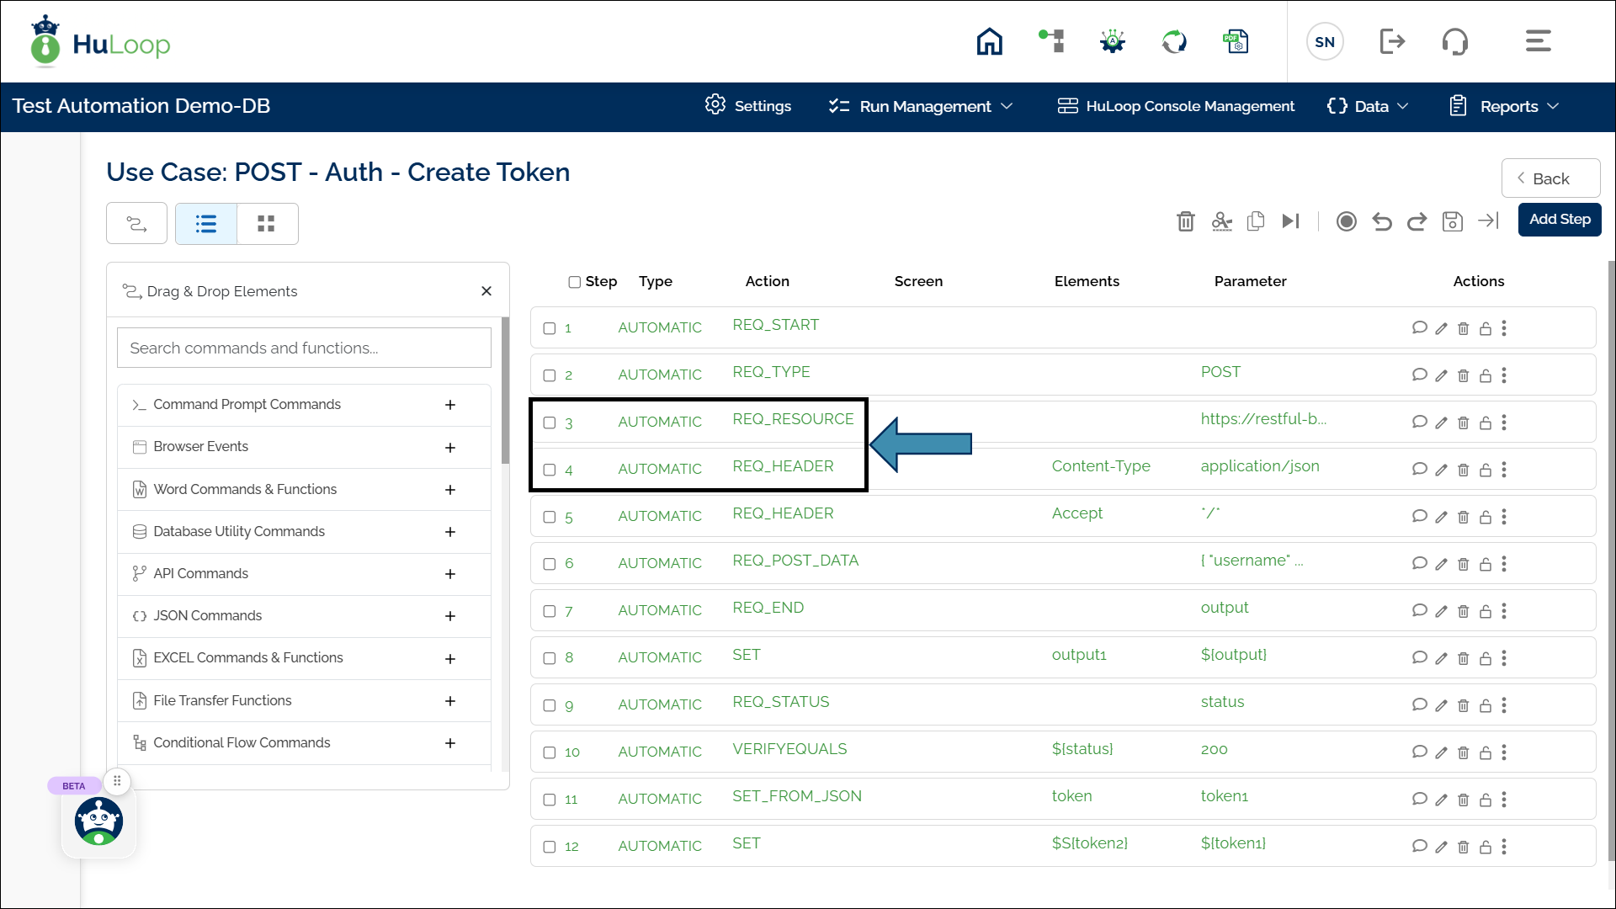Image resolution: width=1616 pixels, height=909 pixels.
Task: Click the undo arrow icon
Action: [1381, 221]
